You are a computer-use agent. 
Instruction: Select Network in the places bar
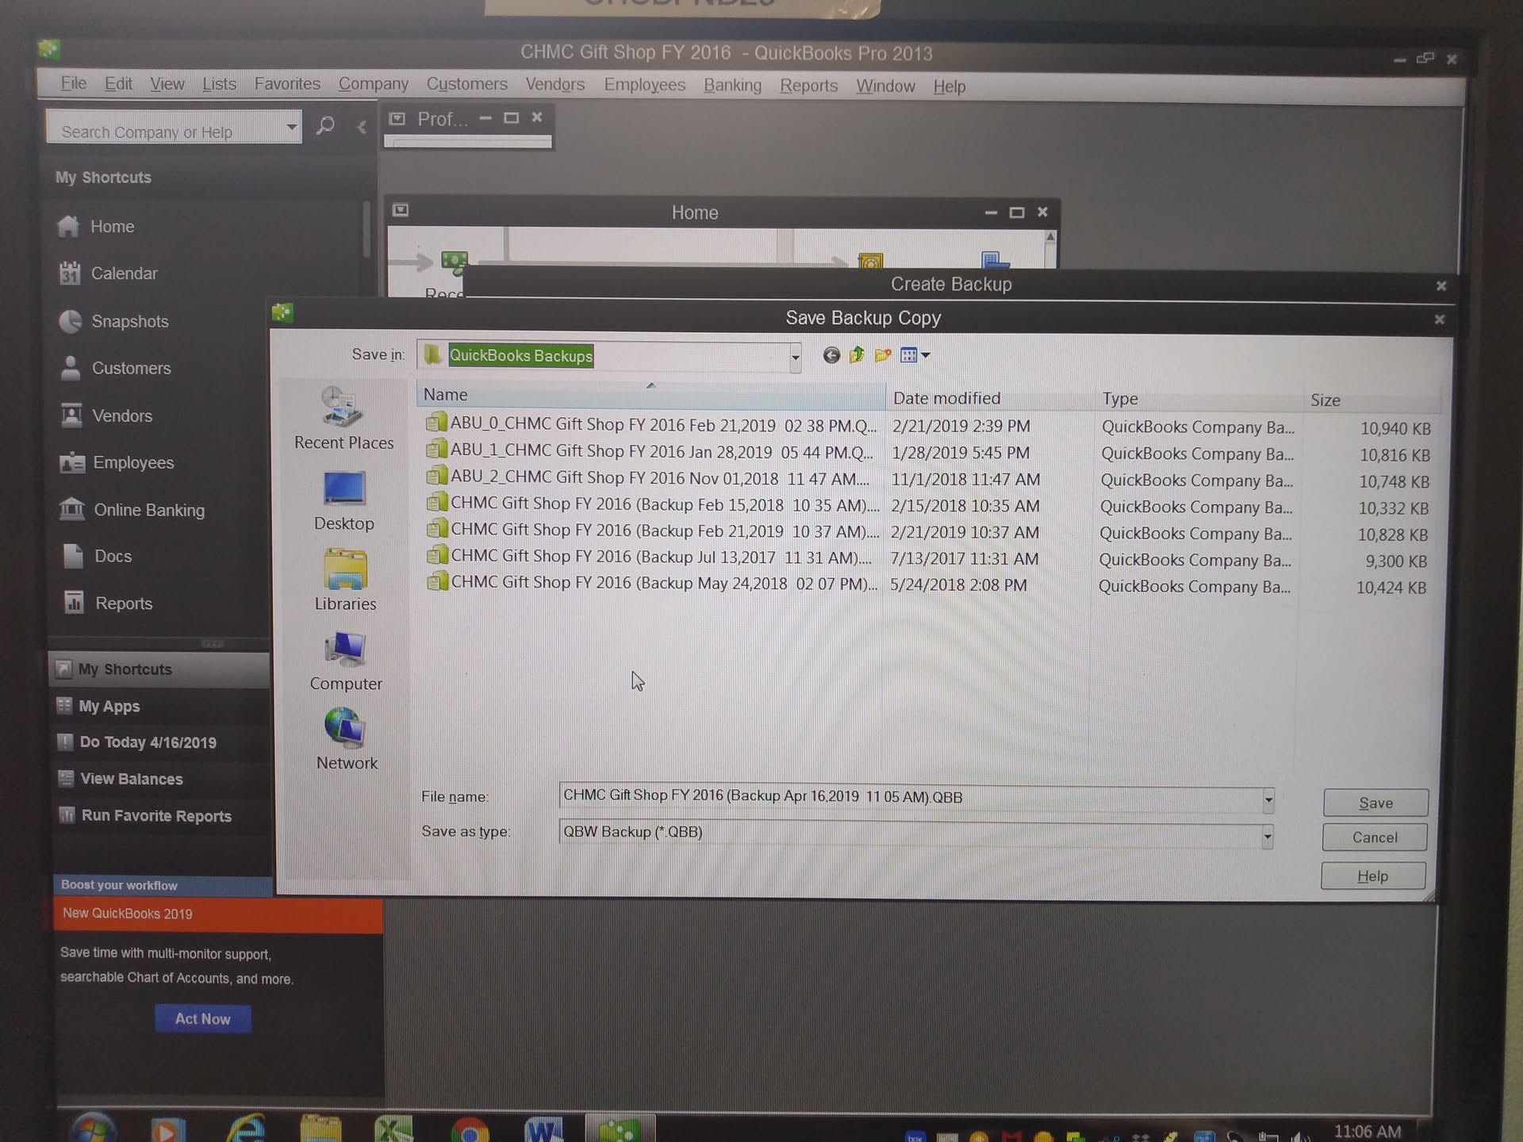coord(346,739)
